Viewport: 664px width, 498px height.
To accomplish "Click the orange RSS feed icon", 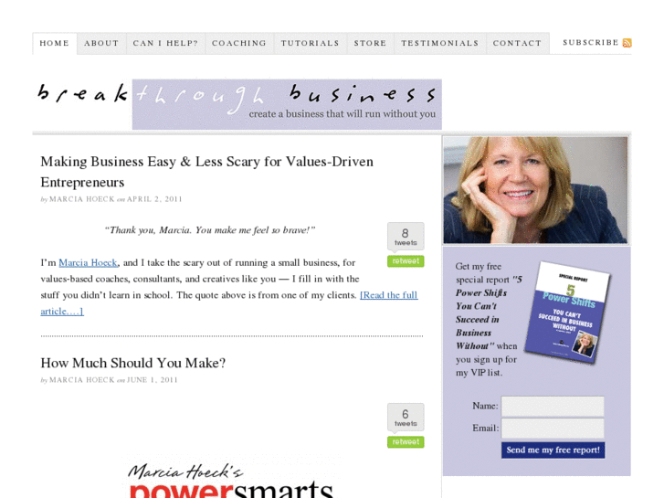I will pyautogui.click(x=627, y=43).
